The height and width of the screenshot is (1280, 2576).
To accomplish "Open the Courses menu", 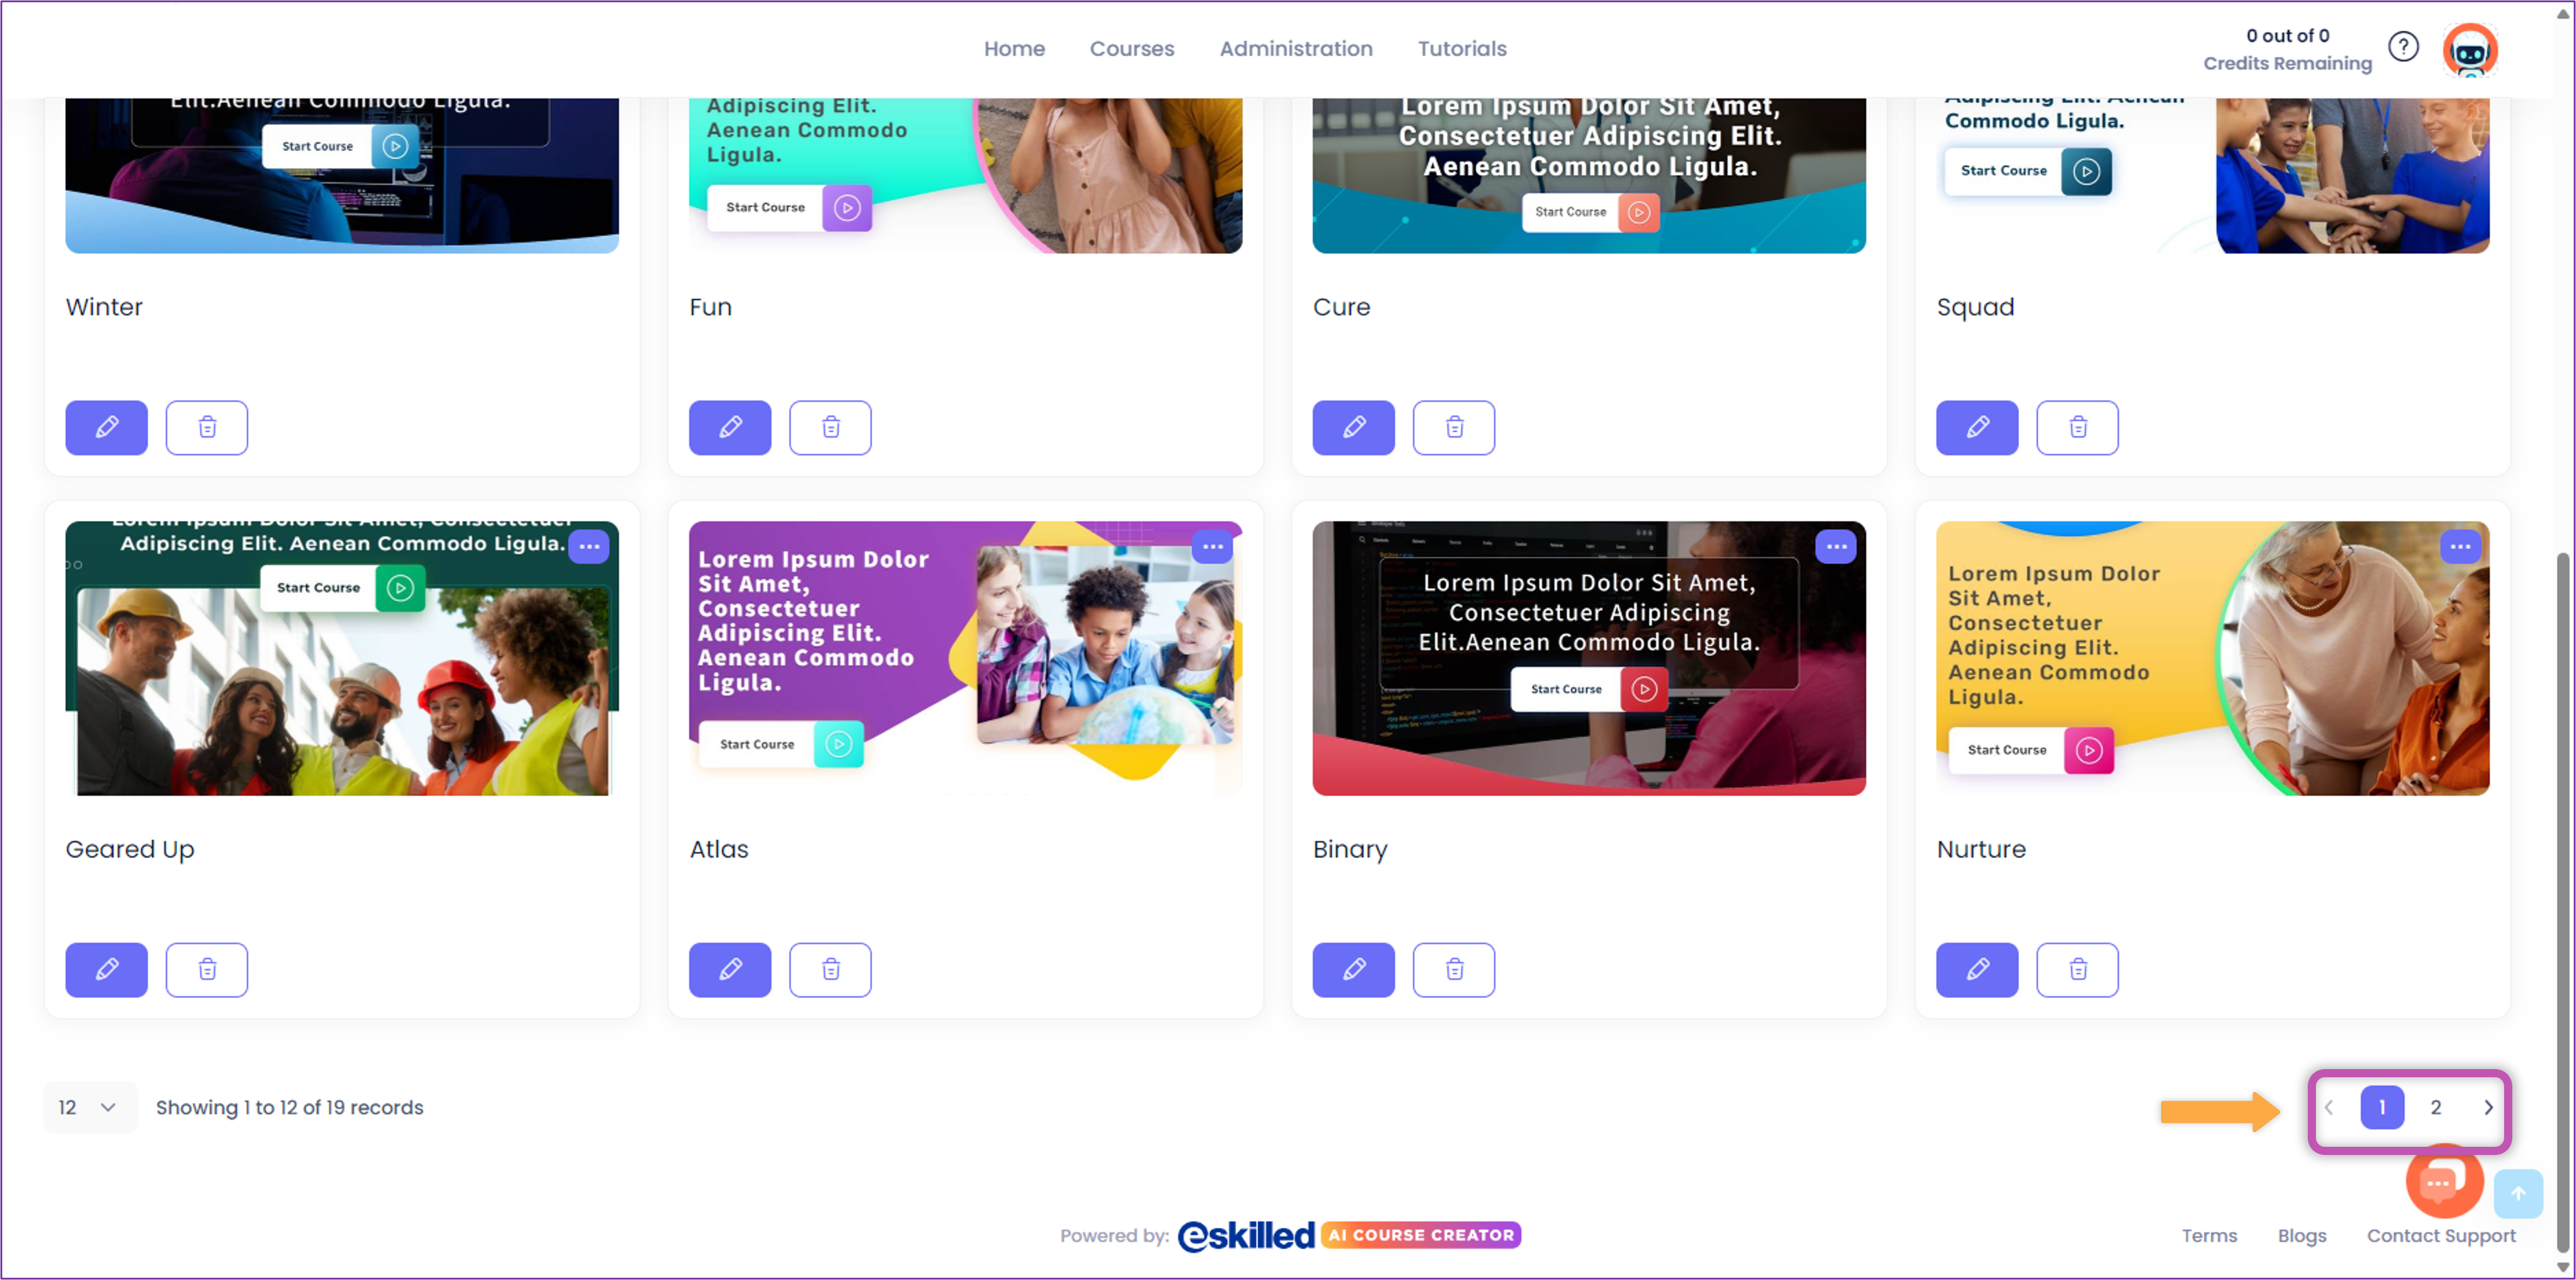I will point(1131,48).
